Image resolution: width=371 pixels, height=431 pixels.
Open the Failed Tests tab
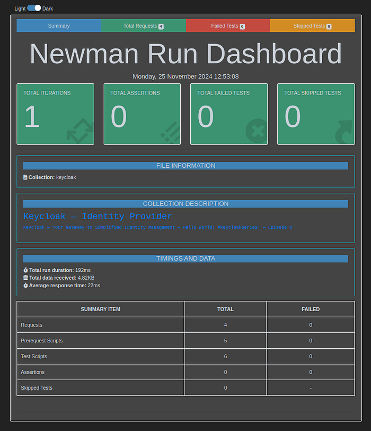[x=228, y=25]
